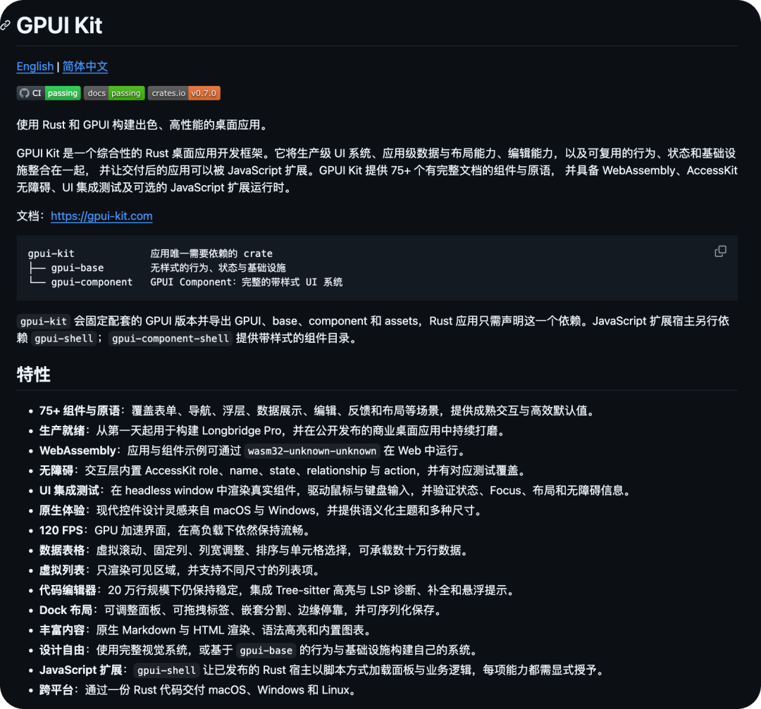Click the Dock 布局 feature bullet
Image resolution: width=761 pixels, height=709 pixels.
[x=241, y=610]
